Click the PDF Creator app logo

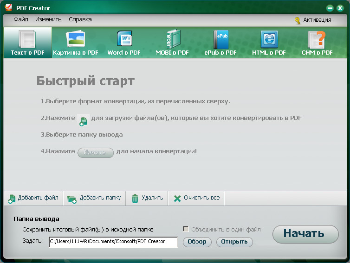click(8, 7)
